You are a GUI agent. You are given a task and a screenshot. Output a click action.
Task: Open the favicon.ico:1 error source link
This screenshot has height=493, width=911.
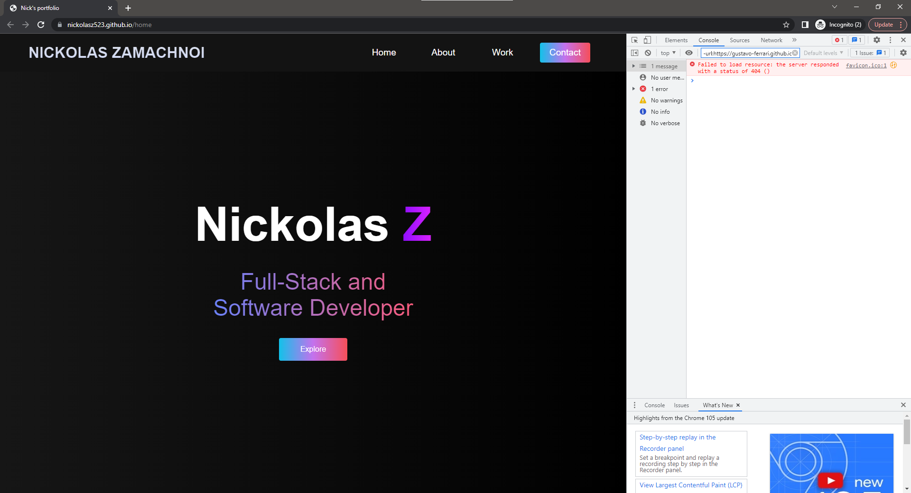[x=866, y=65]
